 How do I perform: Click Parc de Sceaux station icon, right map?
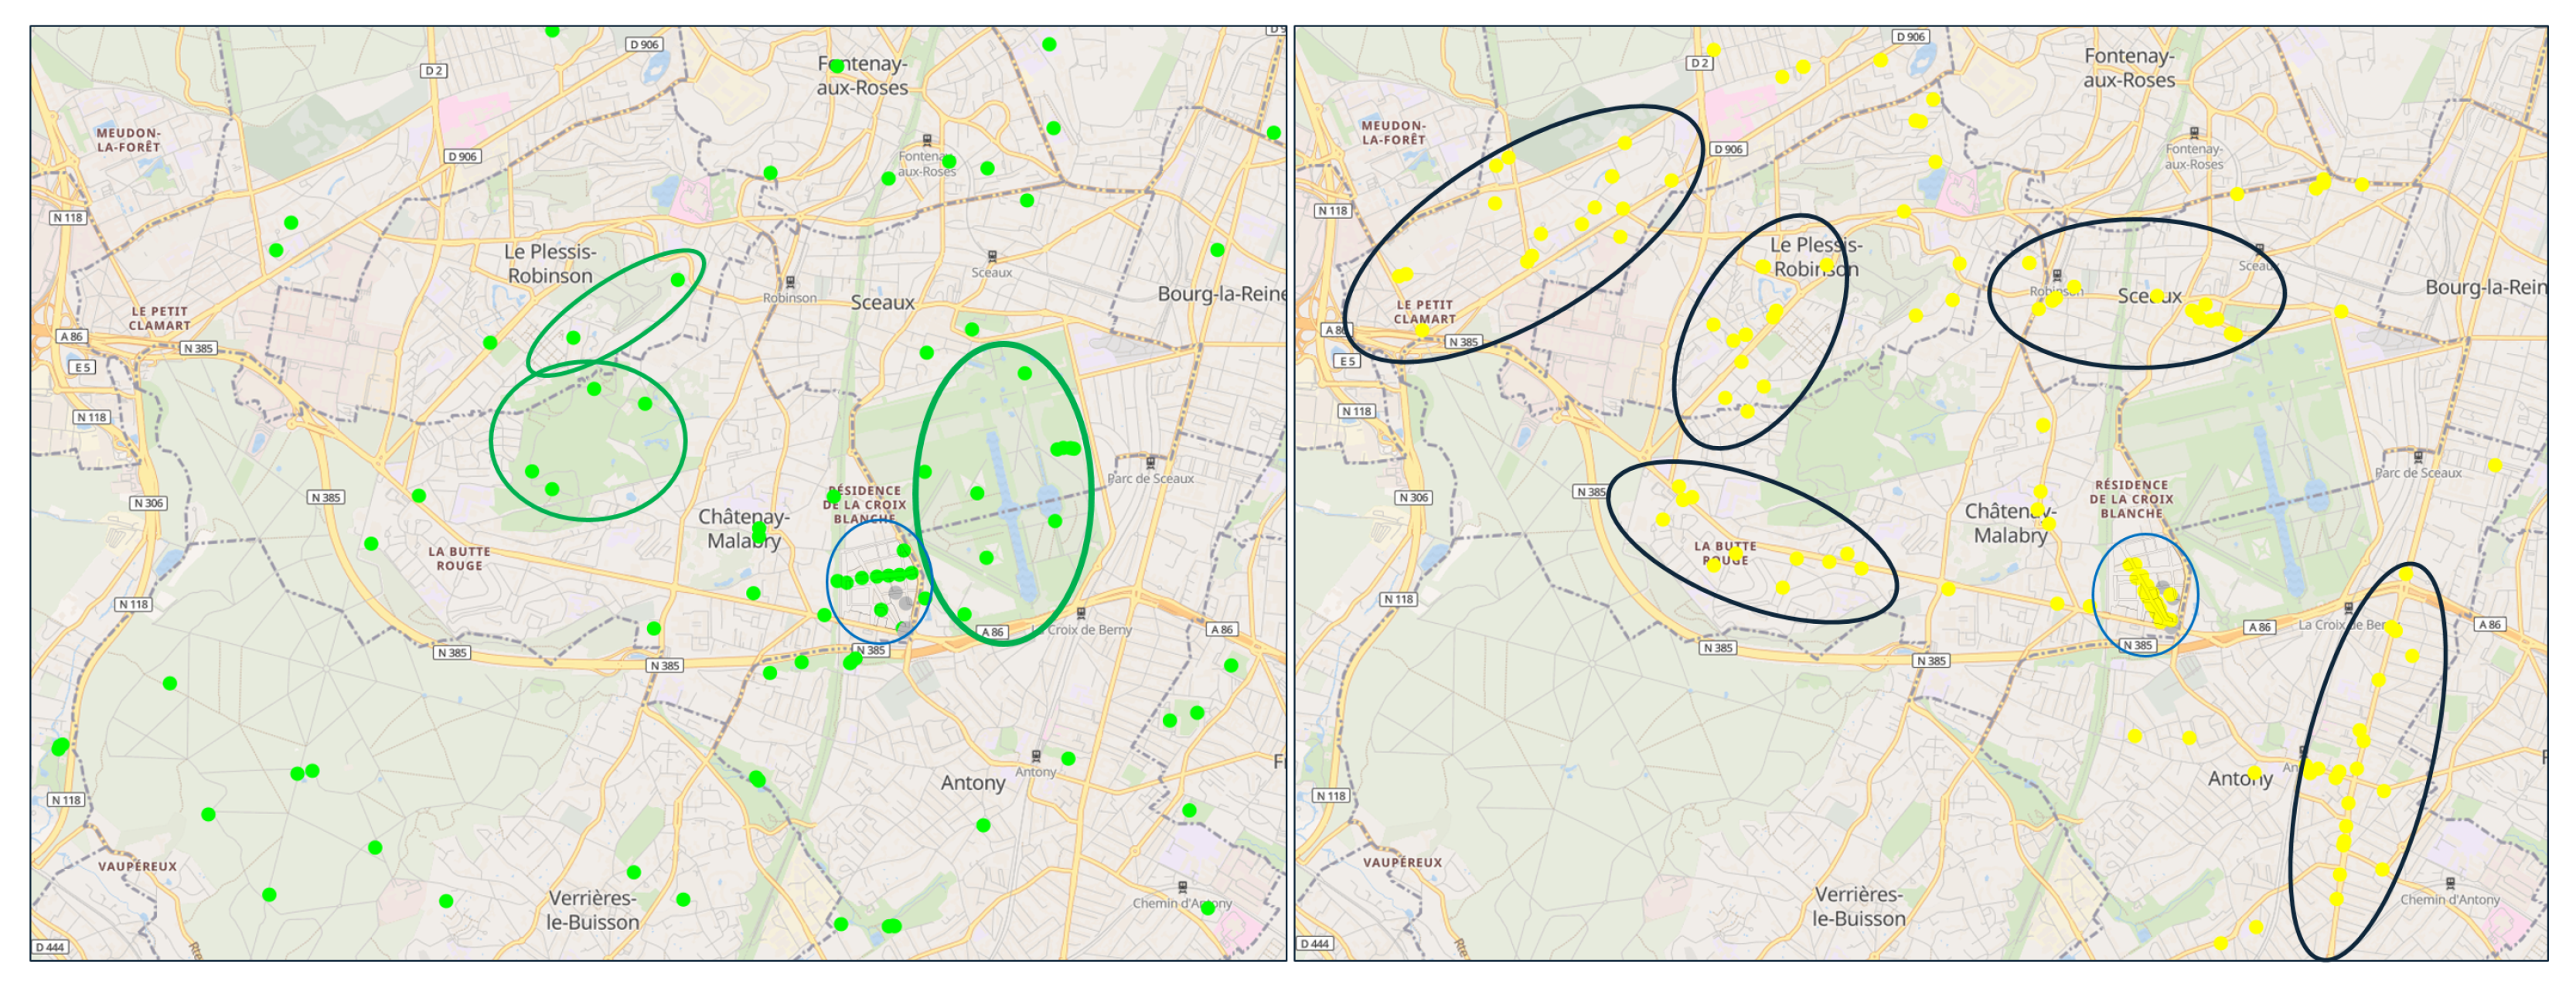pos(2418,457)
